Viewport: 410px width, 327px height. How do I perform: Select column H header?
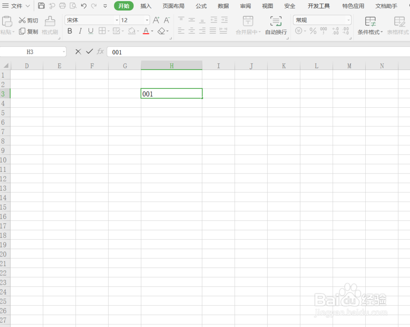[171, 65]
